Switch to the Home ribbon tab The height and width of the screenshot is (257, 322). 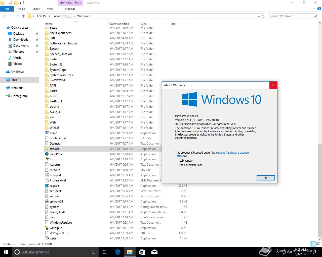pyautogui.click(x=21, y=9)
